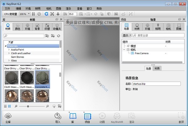The height and width of the screenshot is (126, 188).
Task: Open the Render (渲染) dialog
Action: pos(132,118)
